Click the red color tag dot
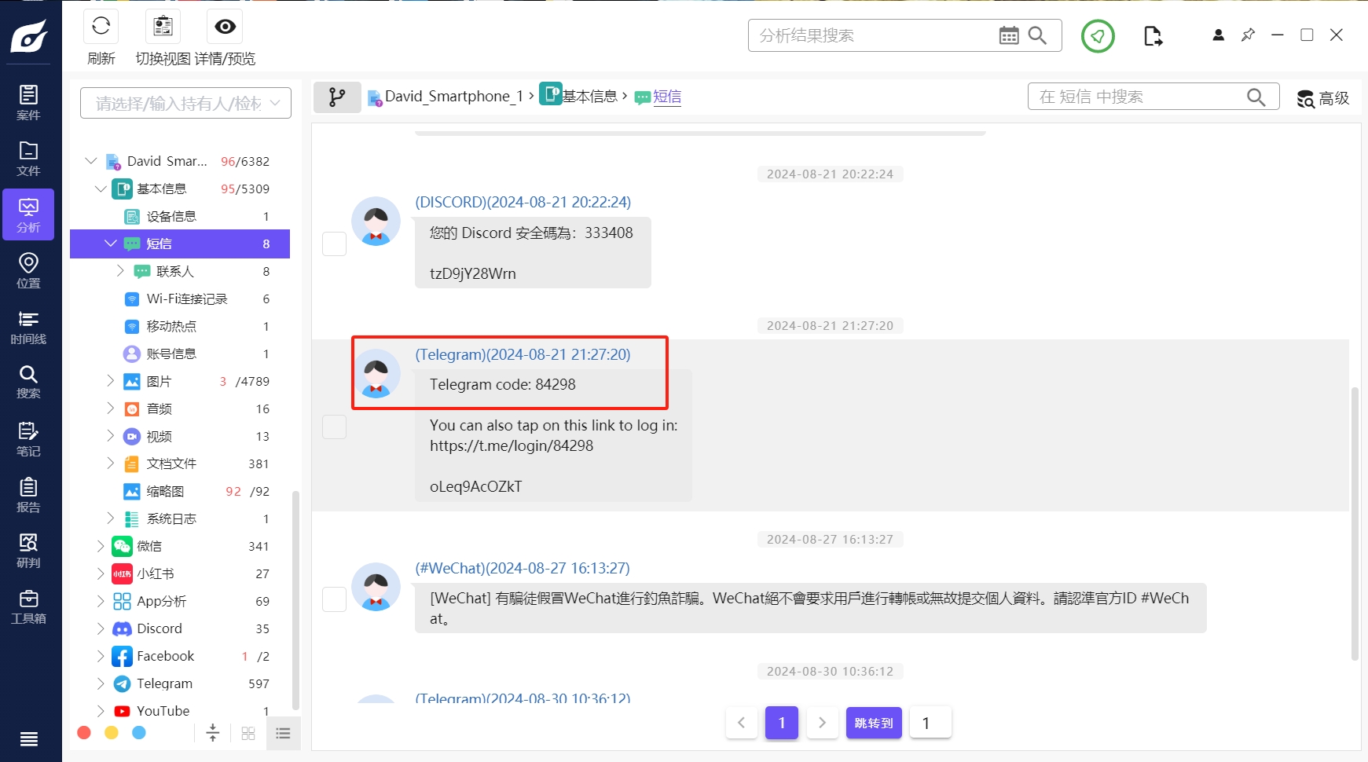 click(x=84, y=732)
